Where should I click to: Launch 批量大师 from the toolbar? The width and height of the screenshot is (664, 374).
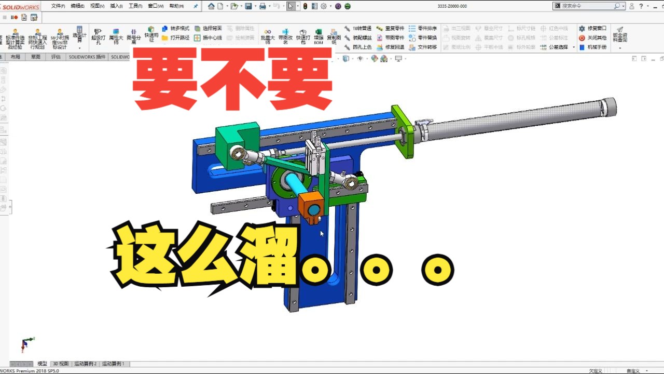click(267, 36)
